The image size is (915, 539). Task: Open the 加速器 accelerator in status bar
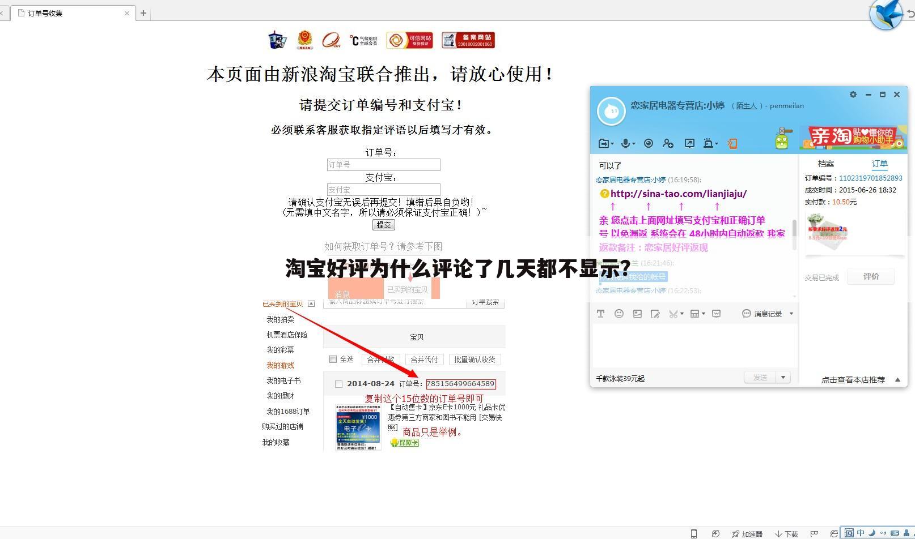point(747,534)
